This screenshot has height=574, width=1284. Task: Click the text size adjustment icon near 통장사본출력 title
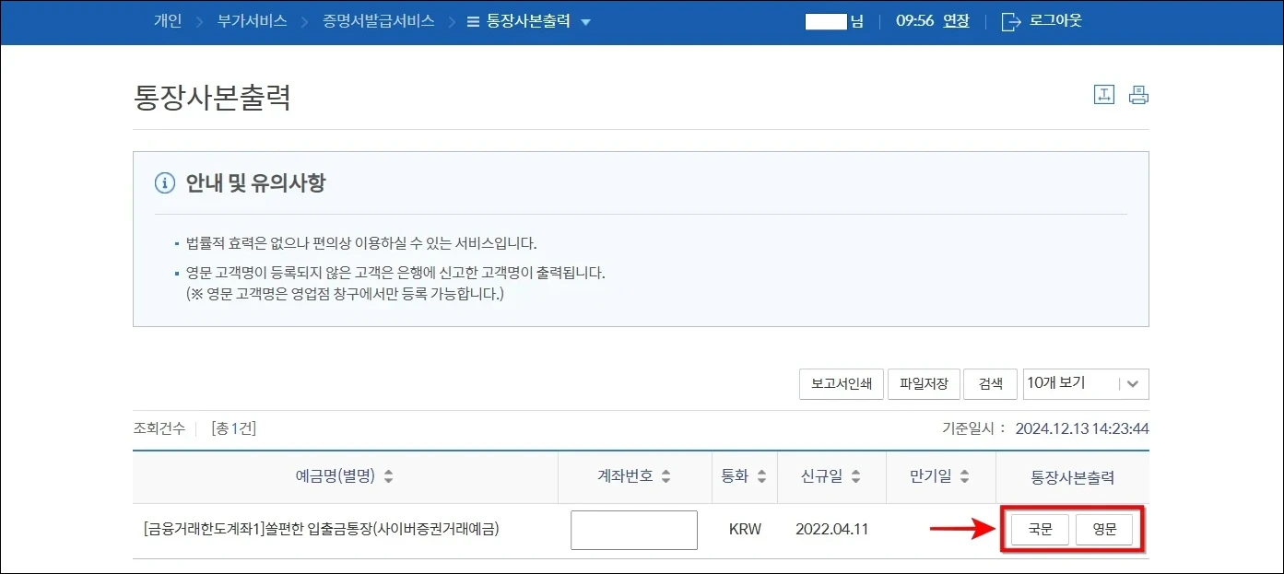click(x=1103, y=94)
